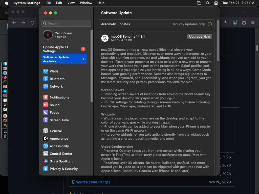259x194 pixels.
Task: Open the browser hamburger menu
Action: (253, 22)
